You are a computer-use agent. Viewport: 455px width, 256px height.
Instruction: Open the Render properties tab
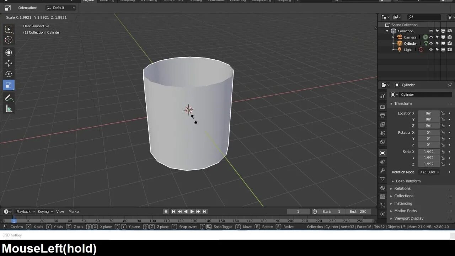click(x=382, y=107)
